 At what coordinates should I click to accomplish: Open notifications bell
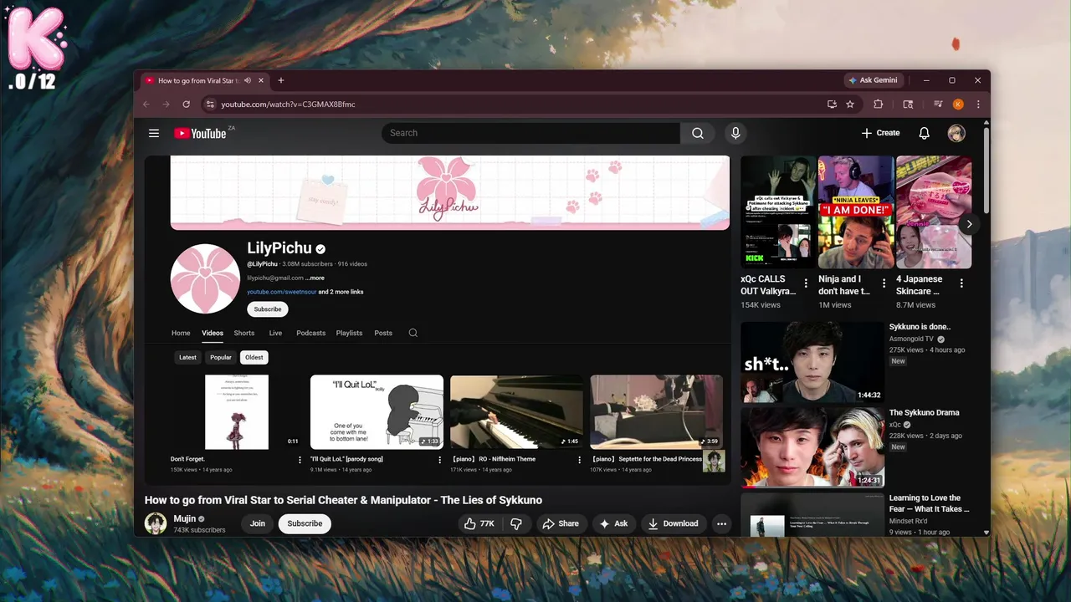click(x=925, y=133)
